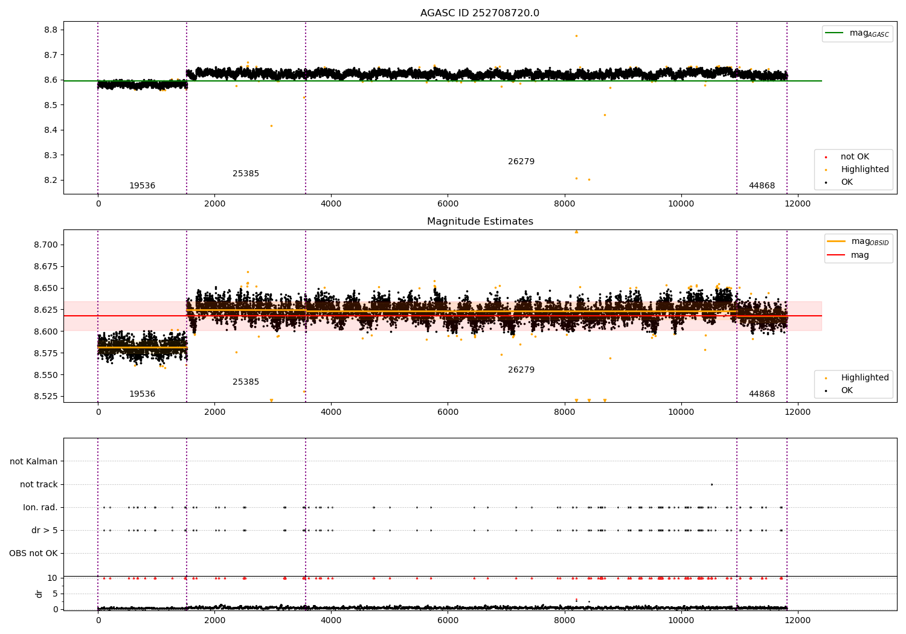The height and width of the screenshot is (634, 906).
Task: Click obsid label 19536 in the top plot
Action: pyautogui.click(x=142, y=186)
